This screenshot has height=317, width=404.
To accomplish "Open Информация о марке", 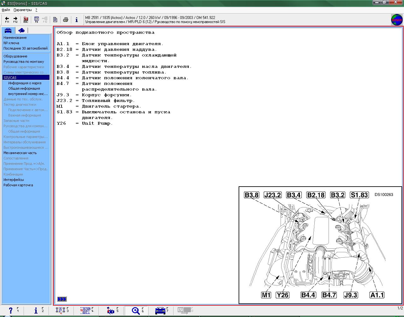I will coord(25,83).
